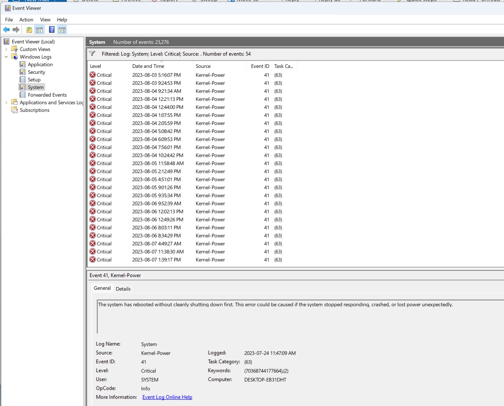Open the Help menu
Screen dimensions: 504x406
62,19
